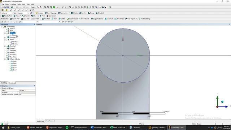Switch to the Sketching tab

(4, 83)
